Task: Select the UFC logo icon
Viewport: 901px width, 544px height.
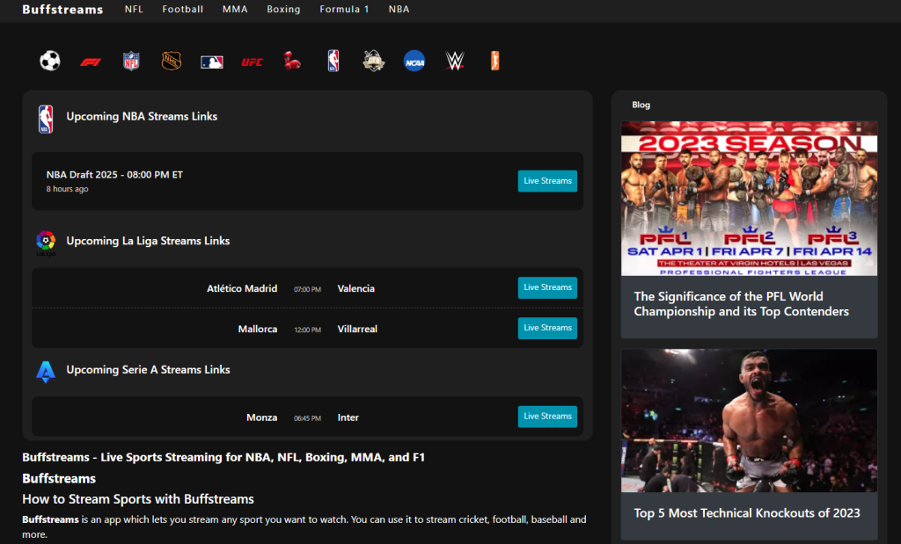Action: point(253,62)
